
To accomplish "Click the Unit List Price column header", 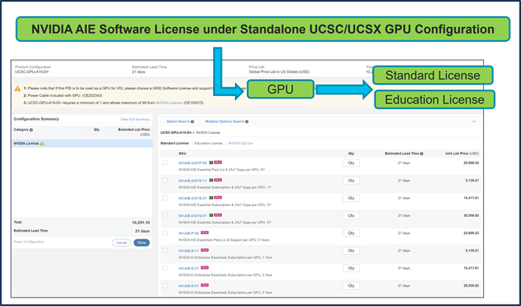I will pos(462,153).
